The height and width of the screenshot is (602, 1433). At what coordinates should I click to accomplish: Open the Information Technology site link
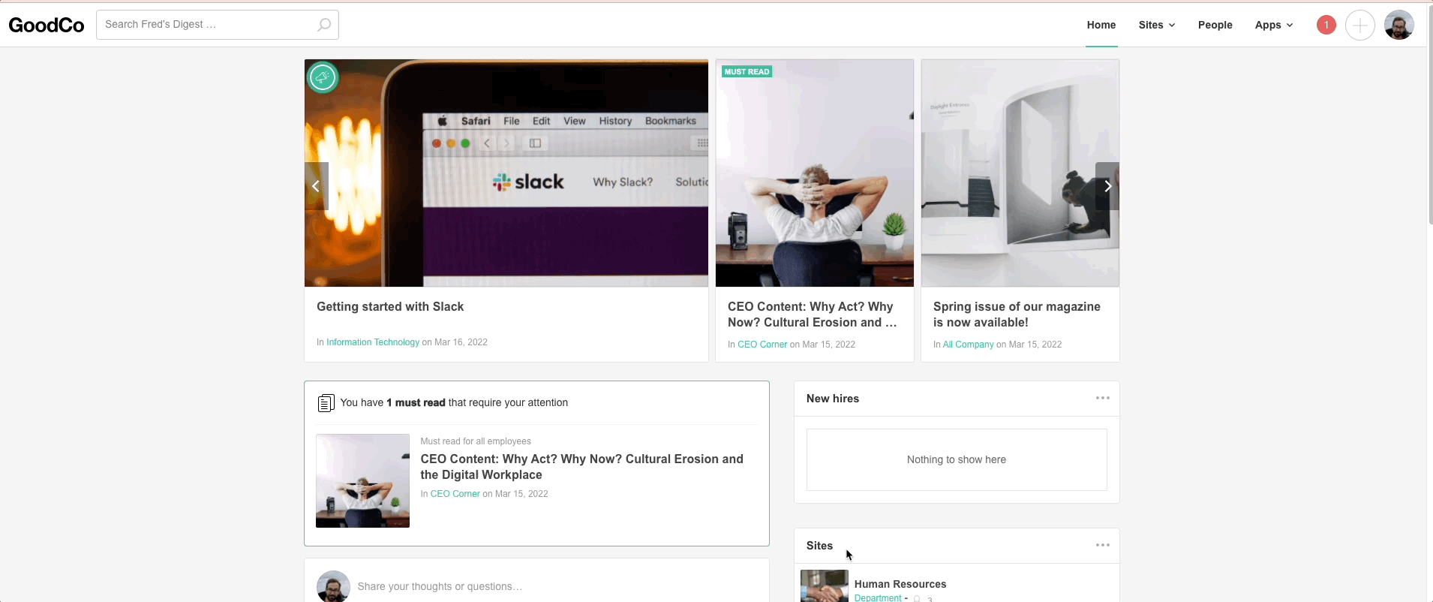tap(372, 342)
